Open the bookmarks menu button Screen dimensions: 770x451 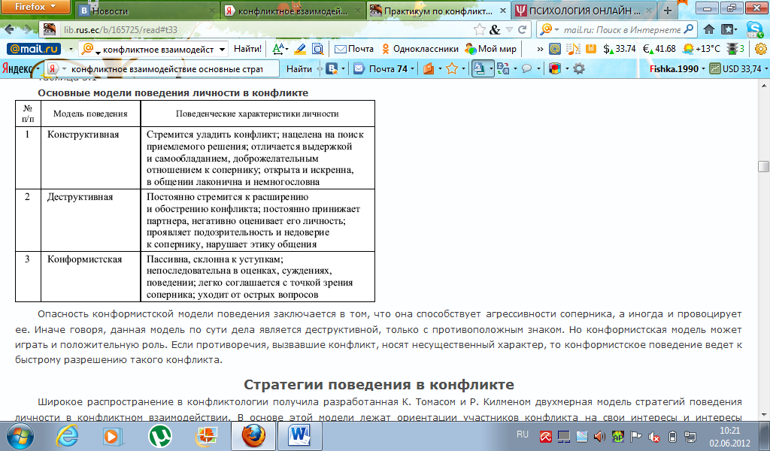[729, 29]
